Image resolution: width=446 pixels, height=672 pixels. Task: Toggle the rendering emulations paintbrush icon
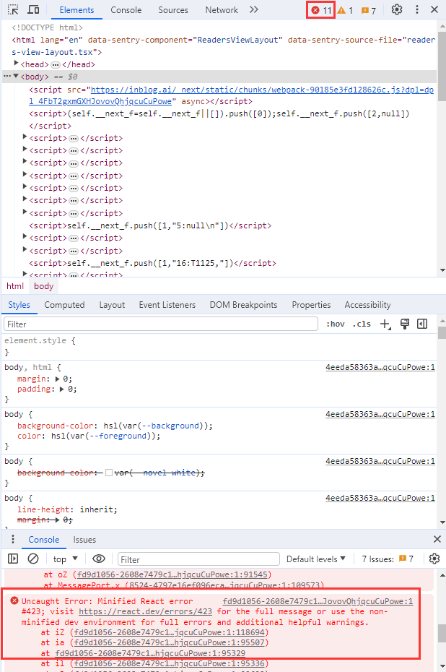[404, 324]
